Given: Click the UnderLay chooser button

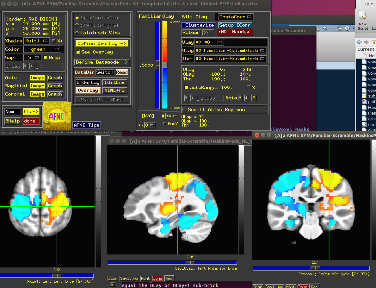Looking at the screenshot, I should pos(88,82).
